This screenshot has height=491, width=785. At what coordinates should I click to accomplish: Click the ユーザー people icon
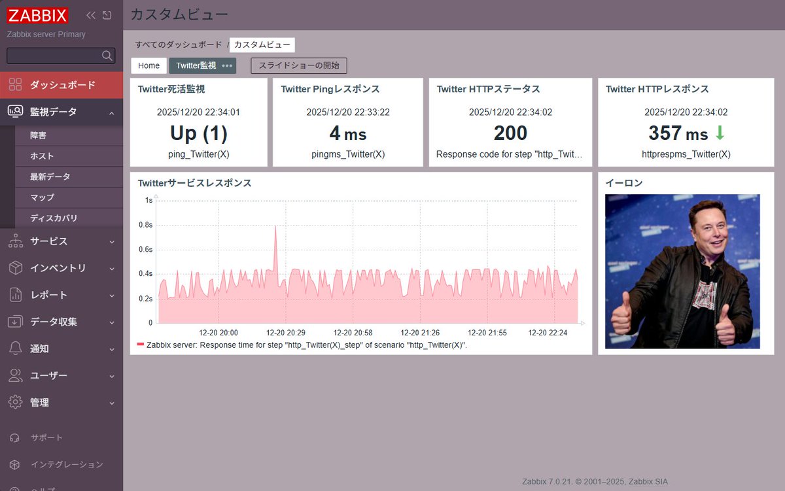(x=15, y=375)
